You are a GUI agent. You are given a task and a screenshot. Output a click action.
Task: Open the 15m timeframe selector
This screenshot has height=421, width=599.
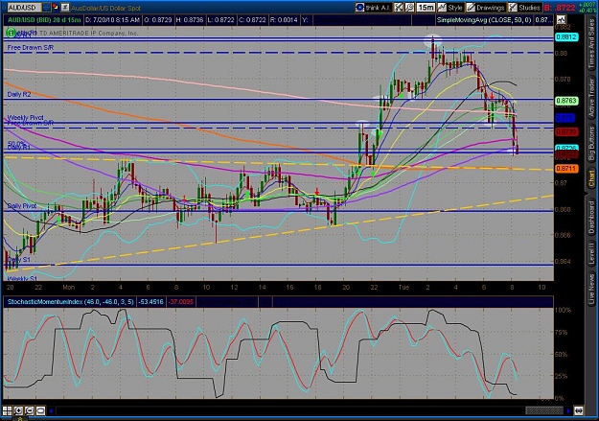click(x=426, y=8)
